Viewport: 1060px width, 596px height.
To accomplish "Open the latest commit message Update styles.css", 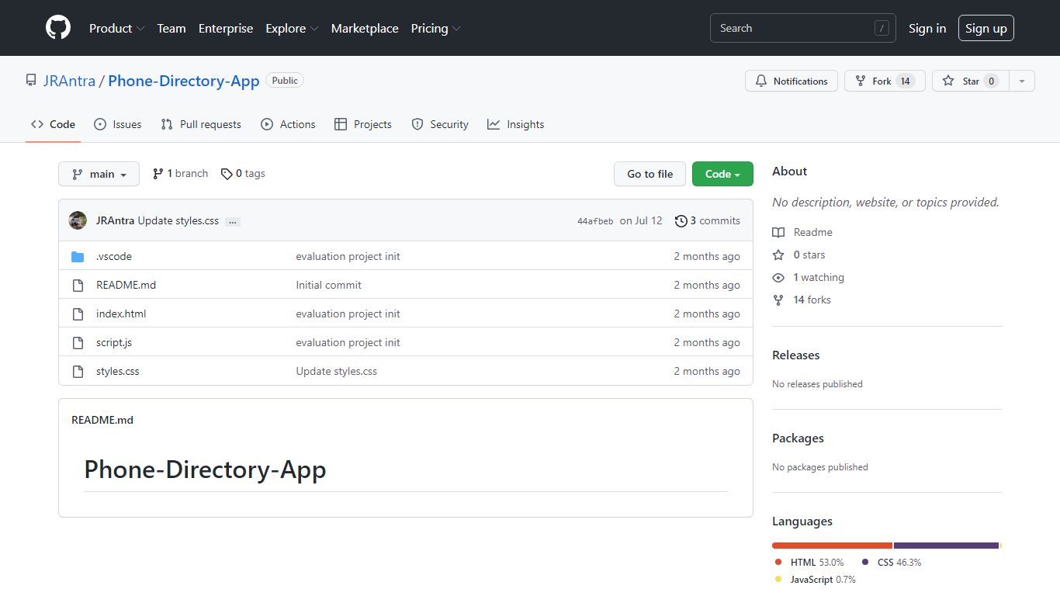I will coord(178,220).
